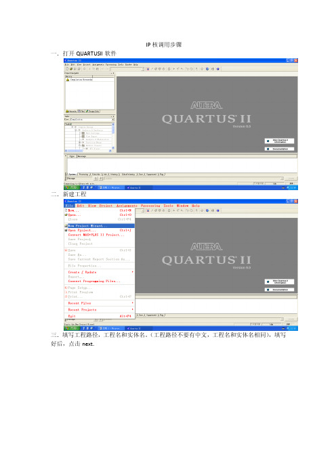Choose New... in lower File menu
This screenshot has height=475, width=336.
pos(100,210)
